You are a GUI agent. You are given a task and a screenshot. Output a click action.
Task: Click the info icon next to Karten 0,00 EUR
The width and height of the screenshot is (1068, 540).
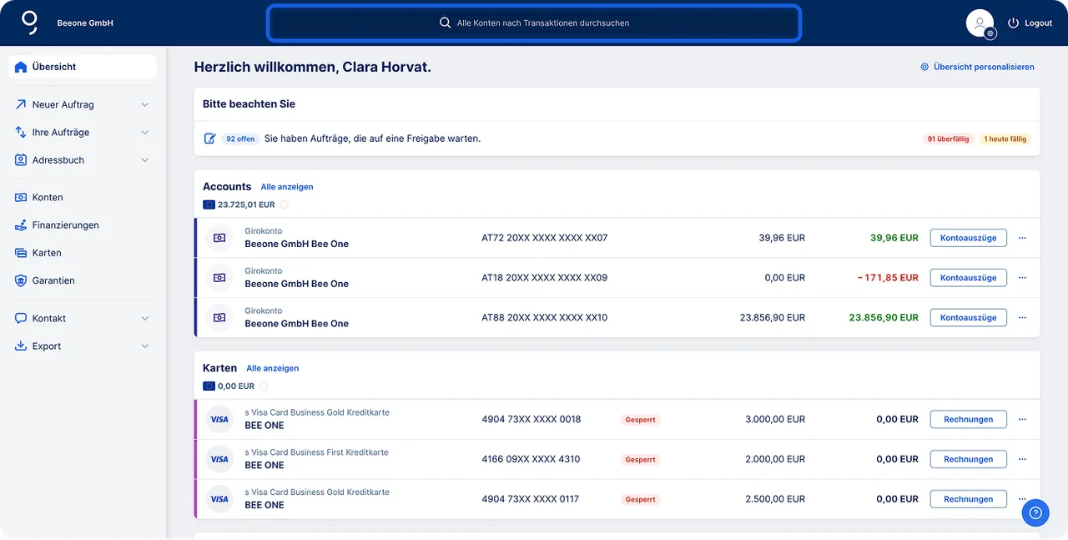point(264,386)
